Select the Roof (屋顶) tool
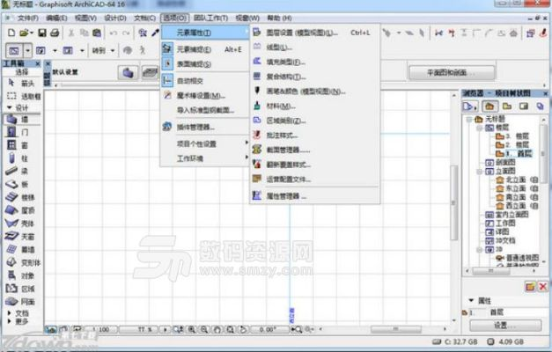Screen dimensions: 552x352 pyautogui.click(x=21, y=210)
